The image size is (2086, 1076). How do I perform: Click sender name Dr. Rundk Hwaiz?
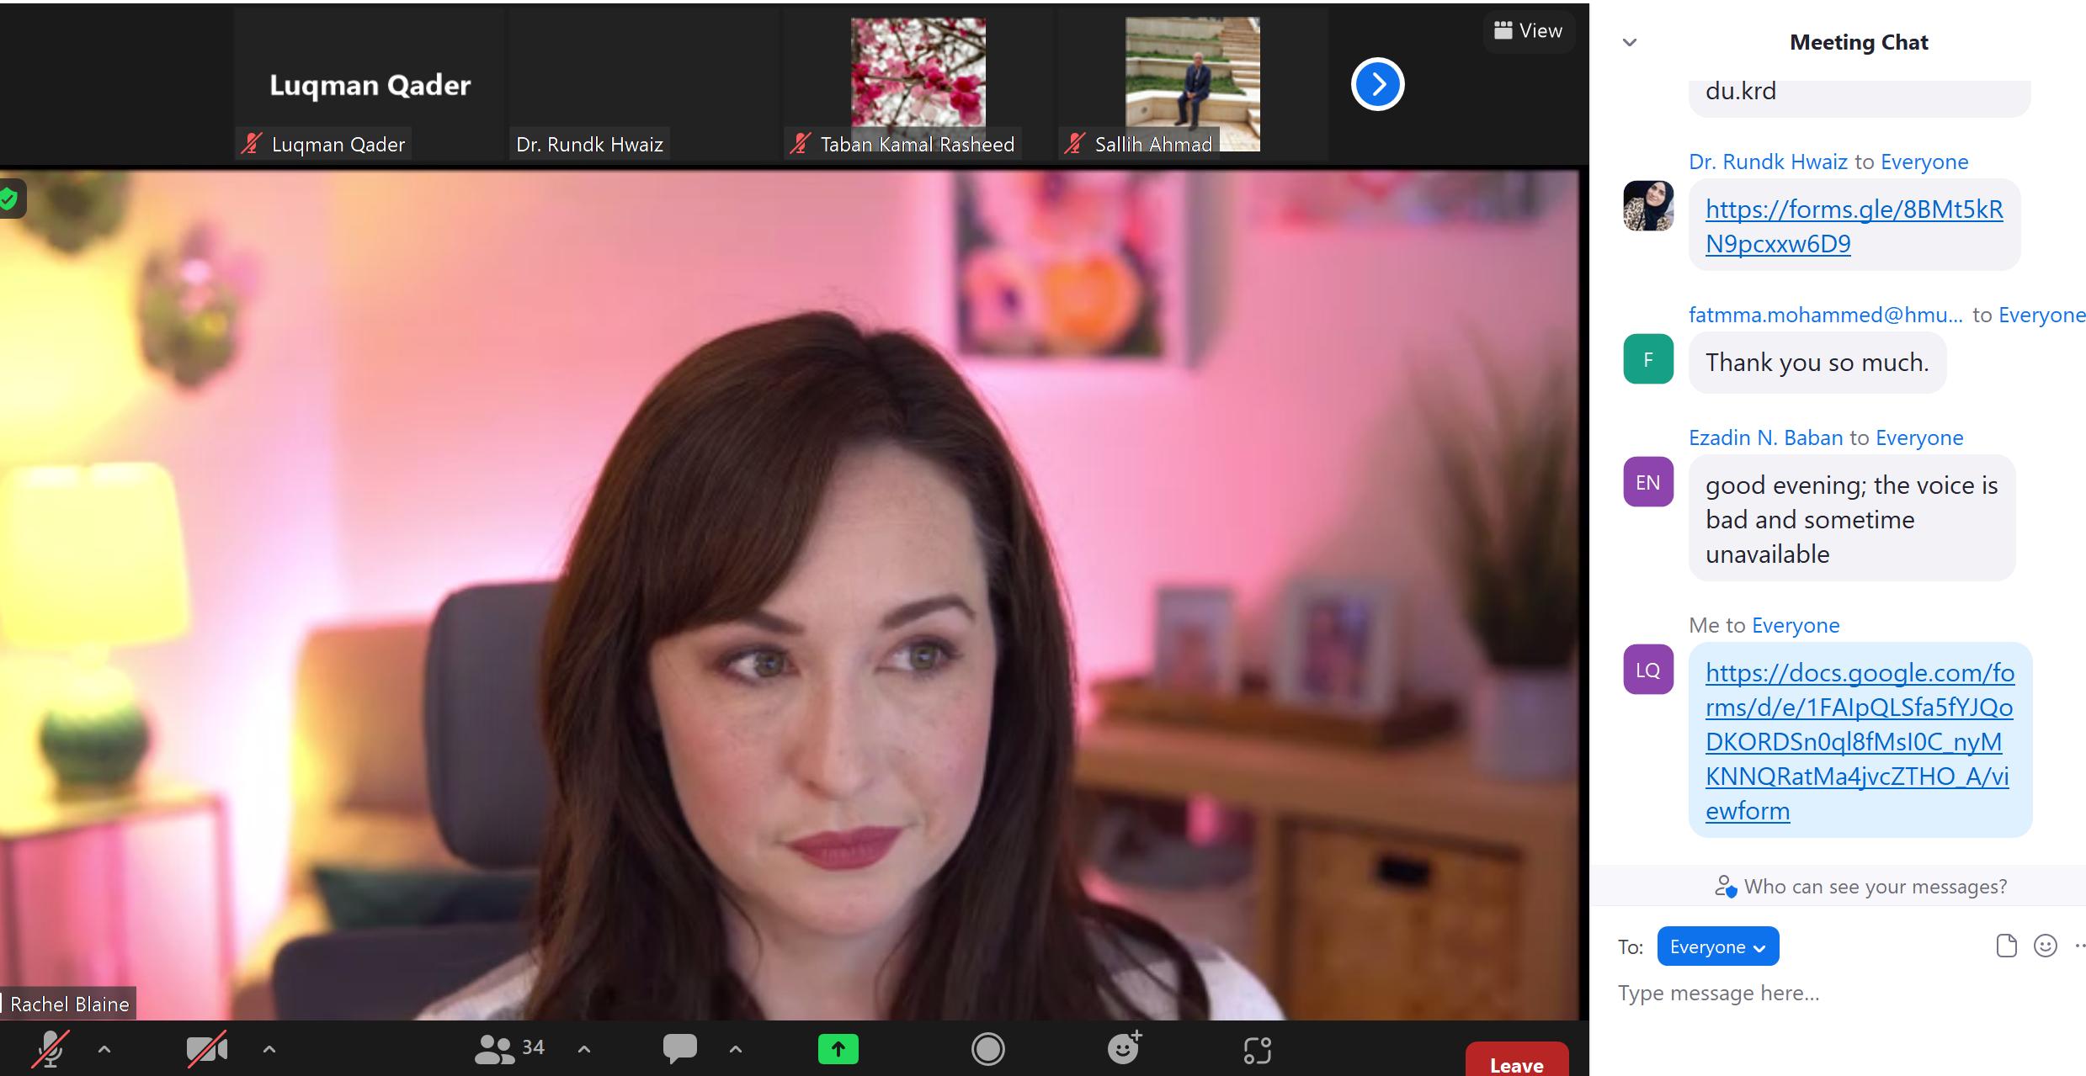1768,162
